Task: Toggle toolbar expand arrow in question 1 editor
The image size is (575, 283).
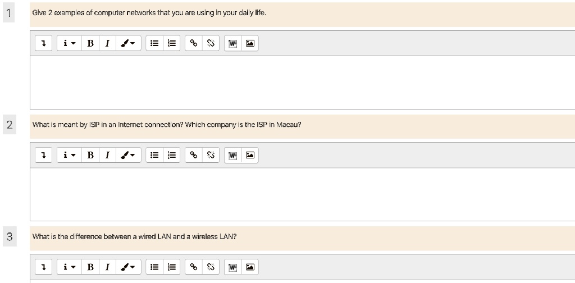Action: (43, 43)
